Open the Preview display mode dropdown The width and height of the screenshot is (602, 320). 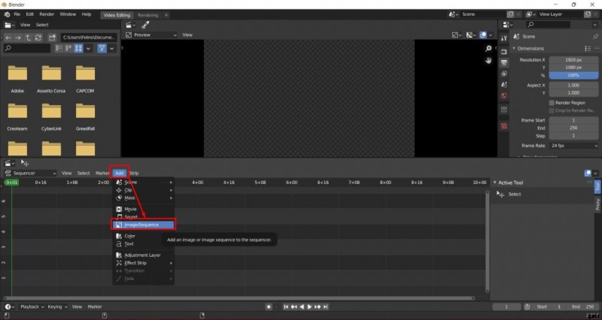(155, 35)
